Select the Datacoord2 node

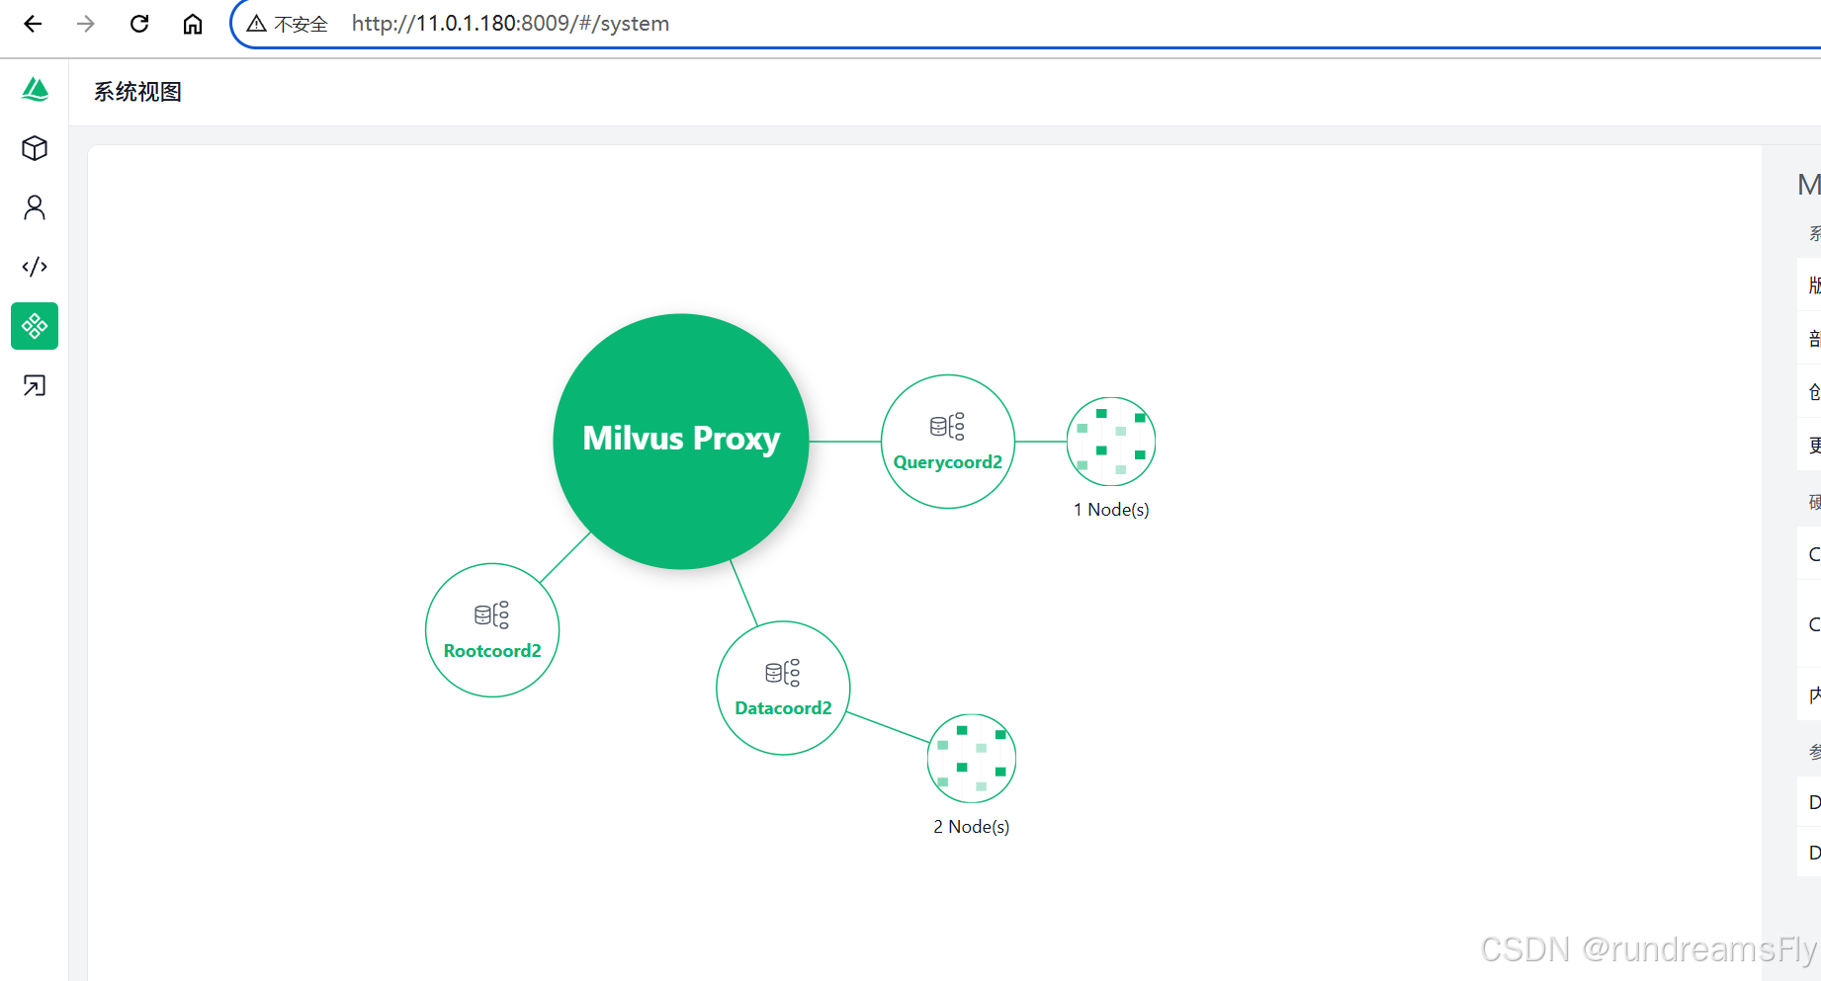click(x=783, y=688)
